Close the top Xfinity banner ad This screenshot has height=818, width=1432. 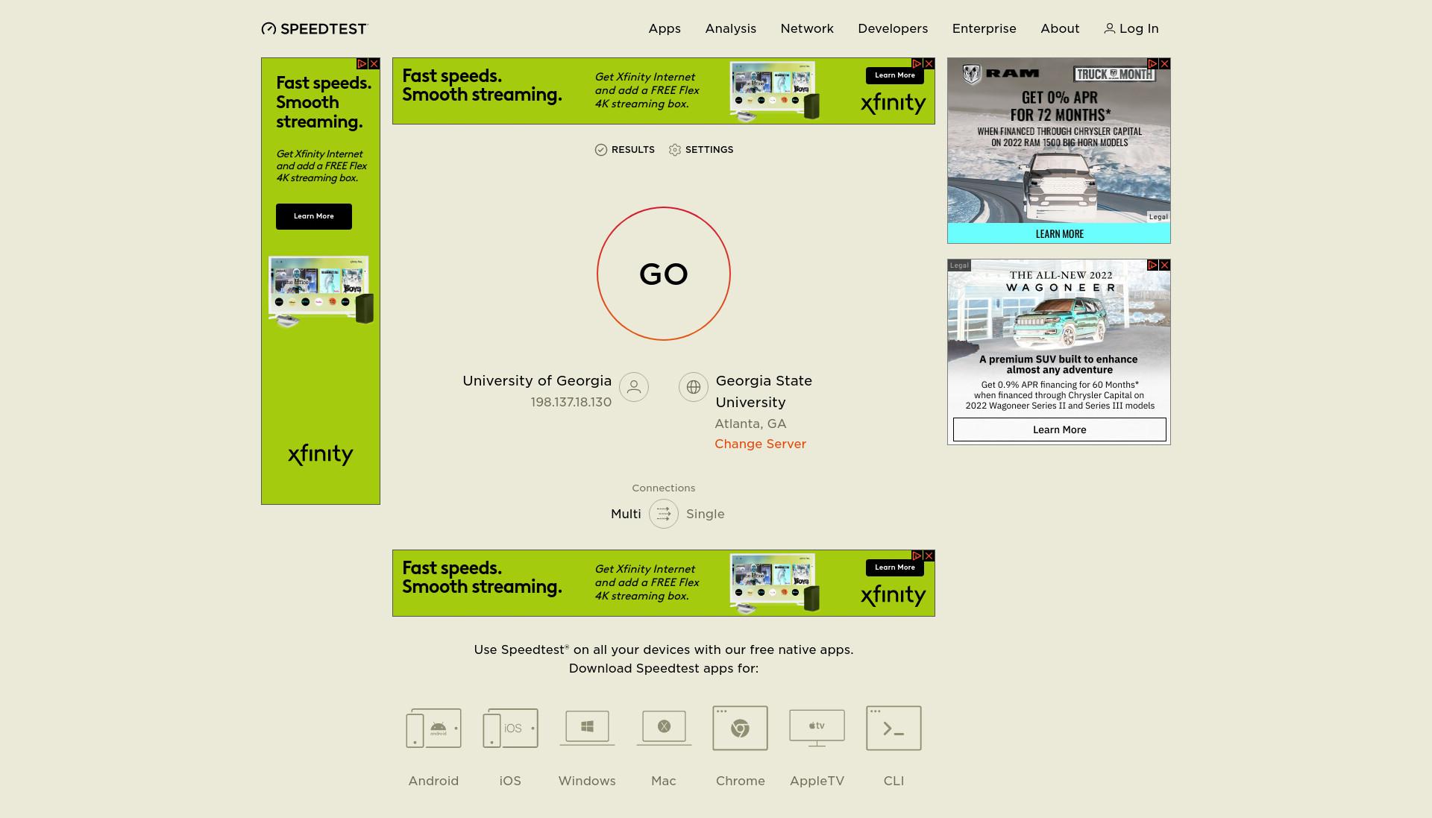929,64
